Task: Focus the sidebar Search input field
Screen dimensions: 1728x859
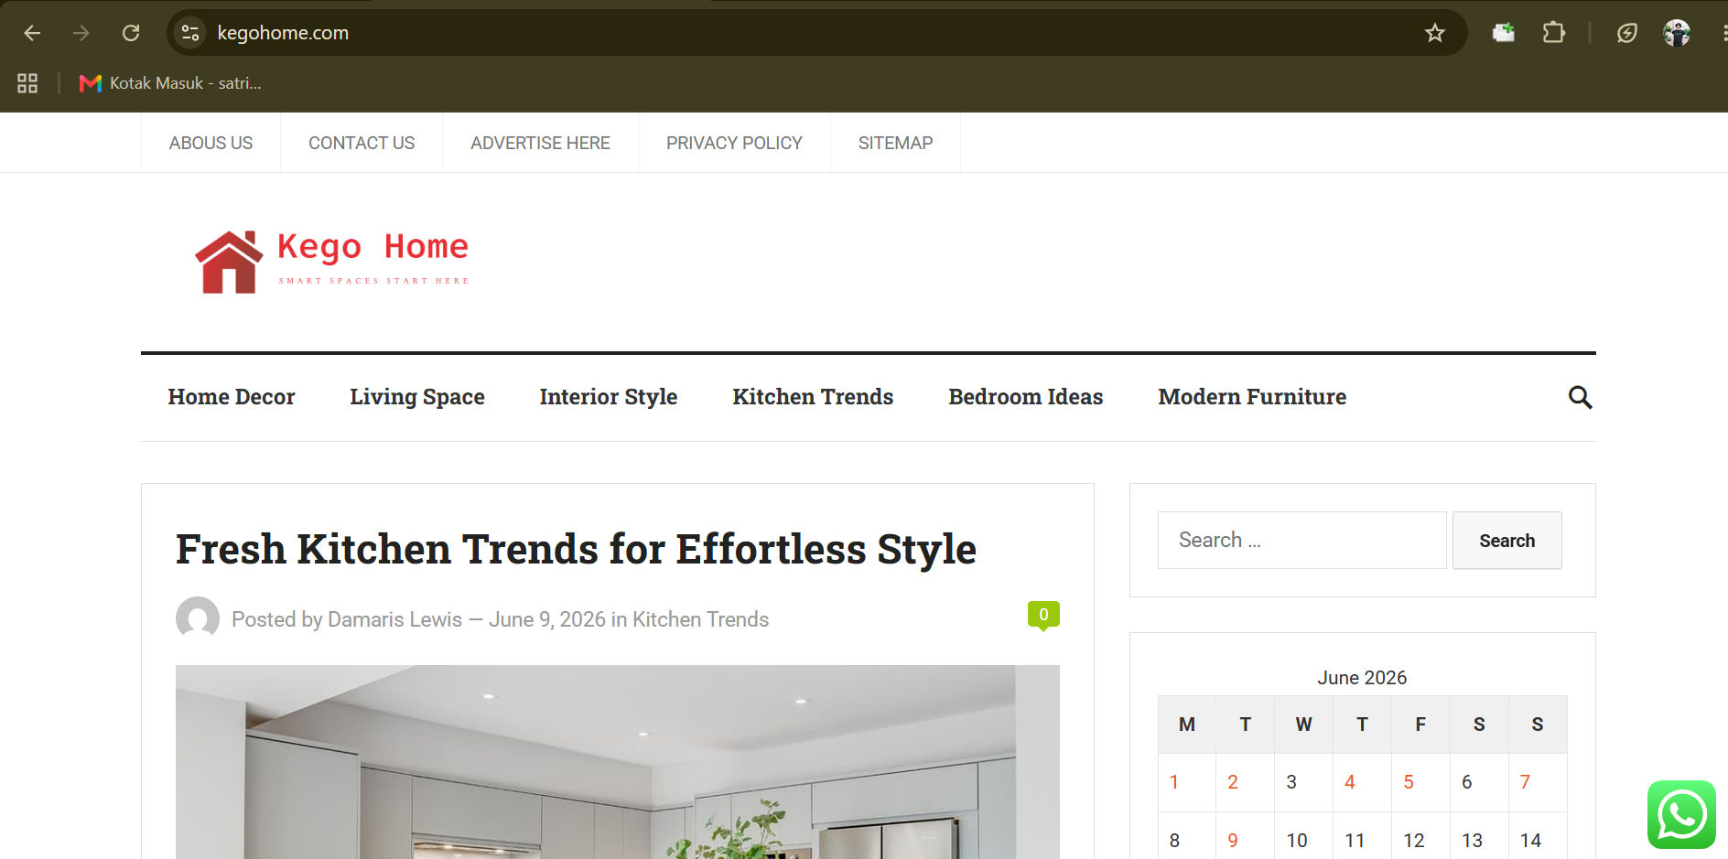Action: tap(1301, 541)
